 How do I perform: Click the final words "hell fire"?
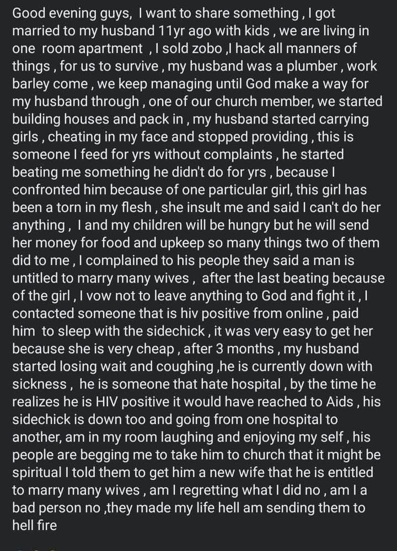pyautogui.click(x=34, y=526)
